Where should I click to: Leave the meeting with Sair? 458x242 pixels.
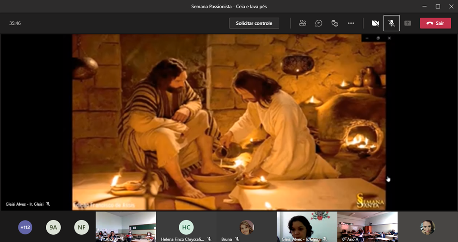(x=435, y=23)
